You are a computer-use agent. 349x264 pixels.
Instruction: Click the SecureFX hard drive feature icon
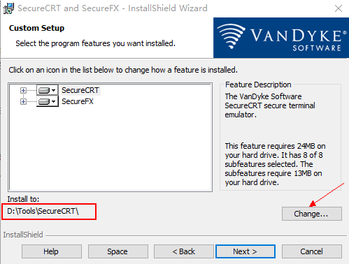pos(44,101)
